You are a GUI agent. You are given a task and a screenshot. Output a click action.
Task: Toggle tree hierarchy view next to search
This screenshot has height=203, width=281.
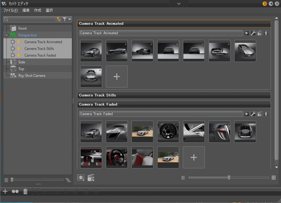[59, 20]
